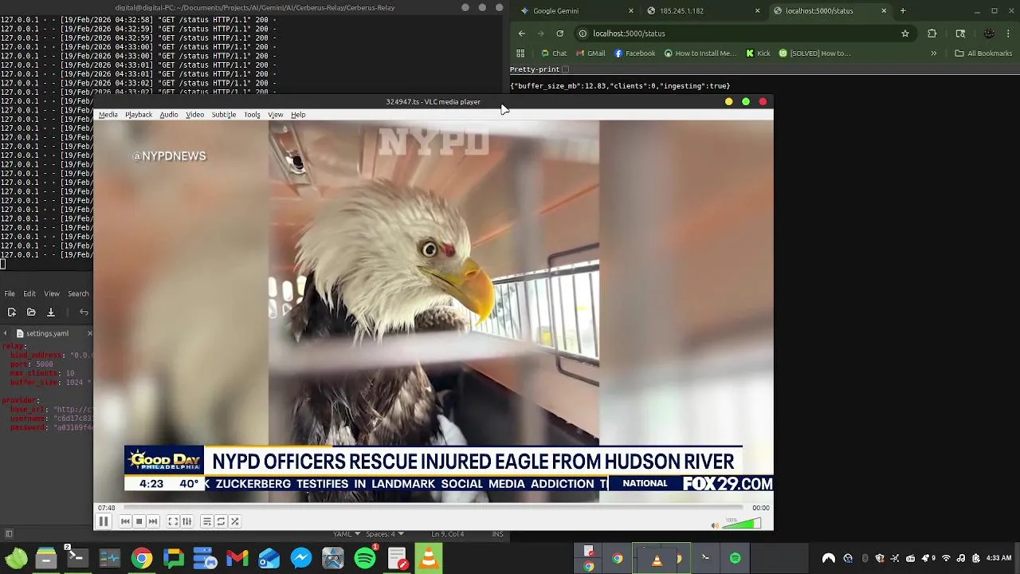Reload the localhost status page
This screenshot has height=574, width=1020.
(x=560, y=33)
